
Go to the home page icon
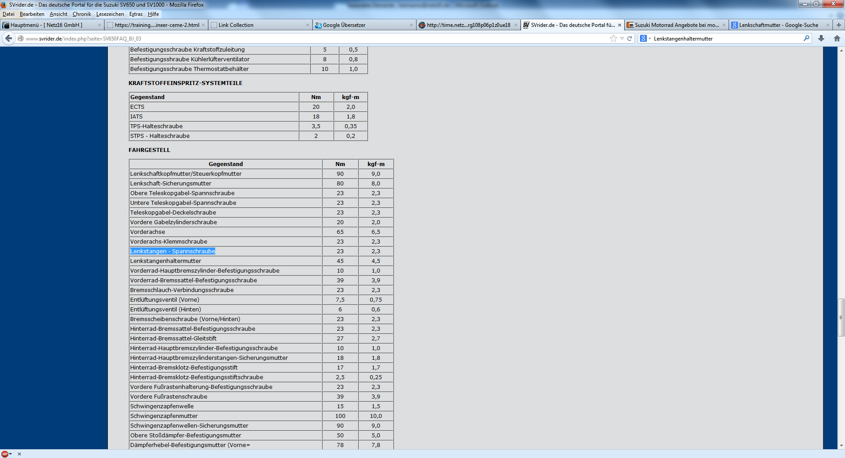pos(837,38)
